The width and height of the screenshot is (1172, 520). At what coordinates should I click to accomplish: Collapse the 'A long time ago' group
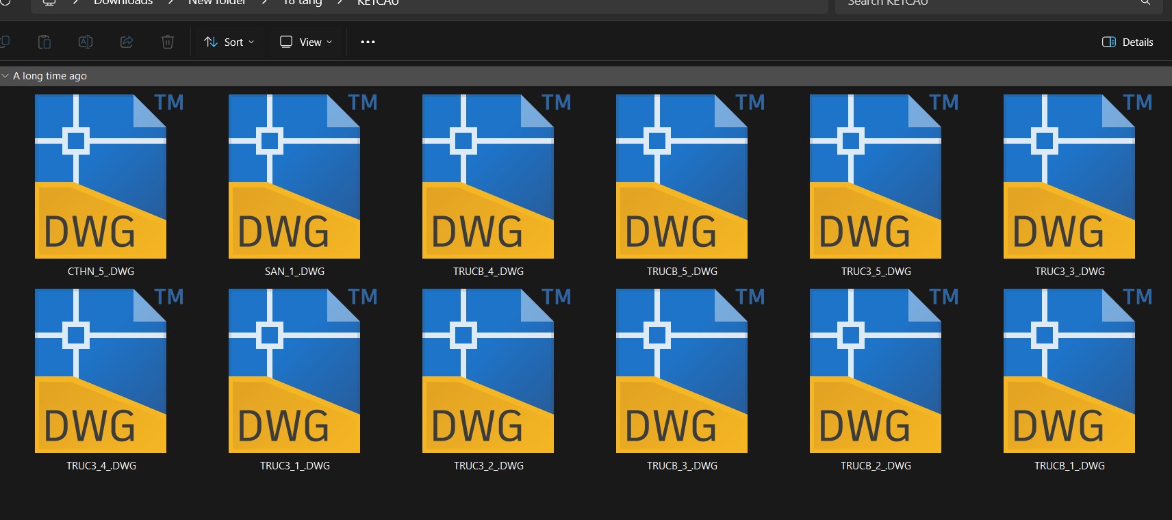(x=5, y=76)
